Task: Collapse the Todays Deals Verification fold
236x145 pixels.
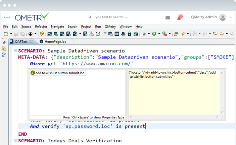Action: [15, 140]
